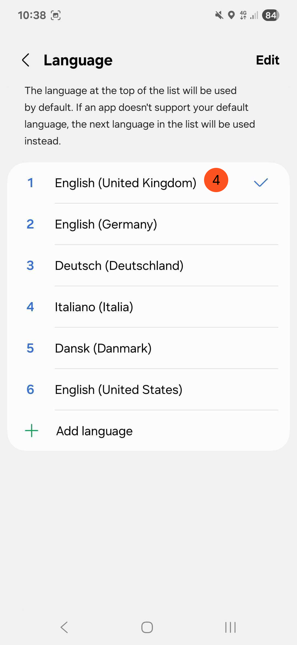Open recent apps from navigation bar
Image resolution: width=297 pixels, height=645 pixels.
(230, 627)
